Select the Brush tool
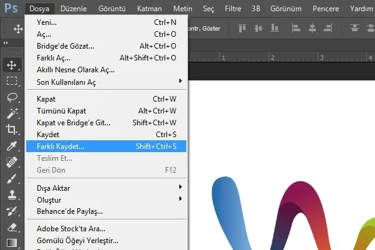This screenshot has width=375, height=250. point(11,178)
